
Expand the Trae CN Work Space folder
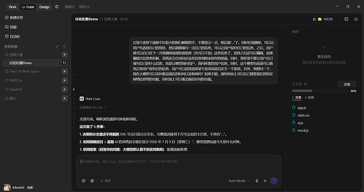pyautogui.click(x=22, y=71)
